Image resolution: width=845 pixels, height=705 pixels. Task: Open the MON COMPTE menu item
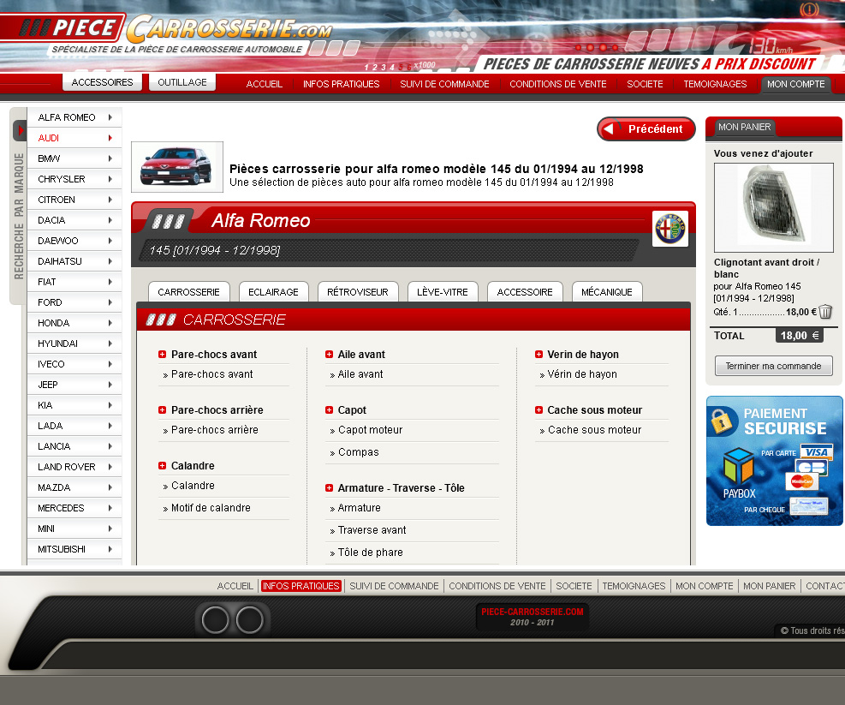(x=795, y=84)
